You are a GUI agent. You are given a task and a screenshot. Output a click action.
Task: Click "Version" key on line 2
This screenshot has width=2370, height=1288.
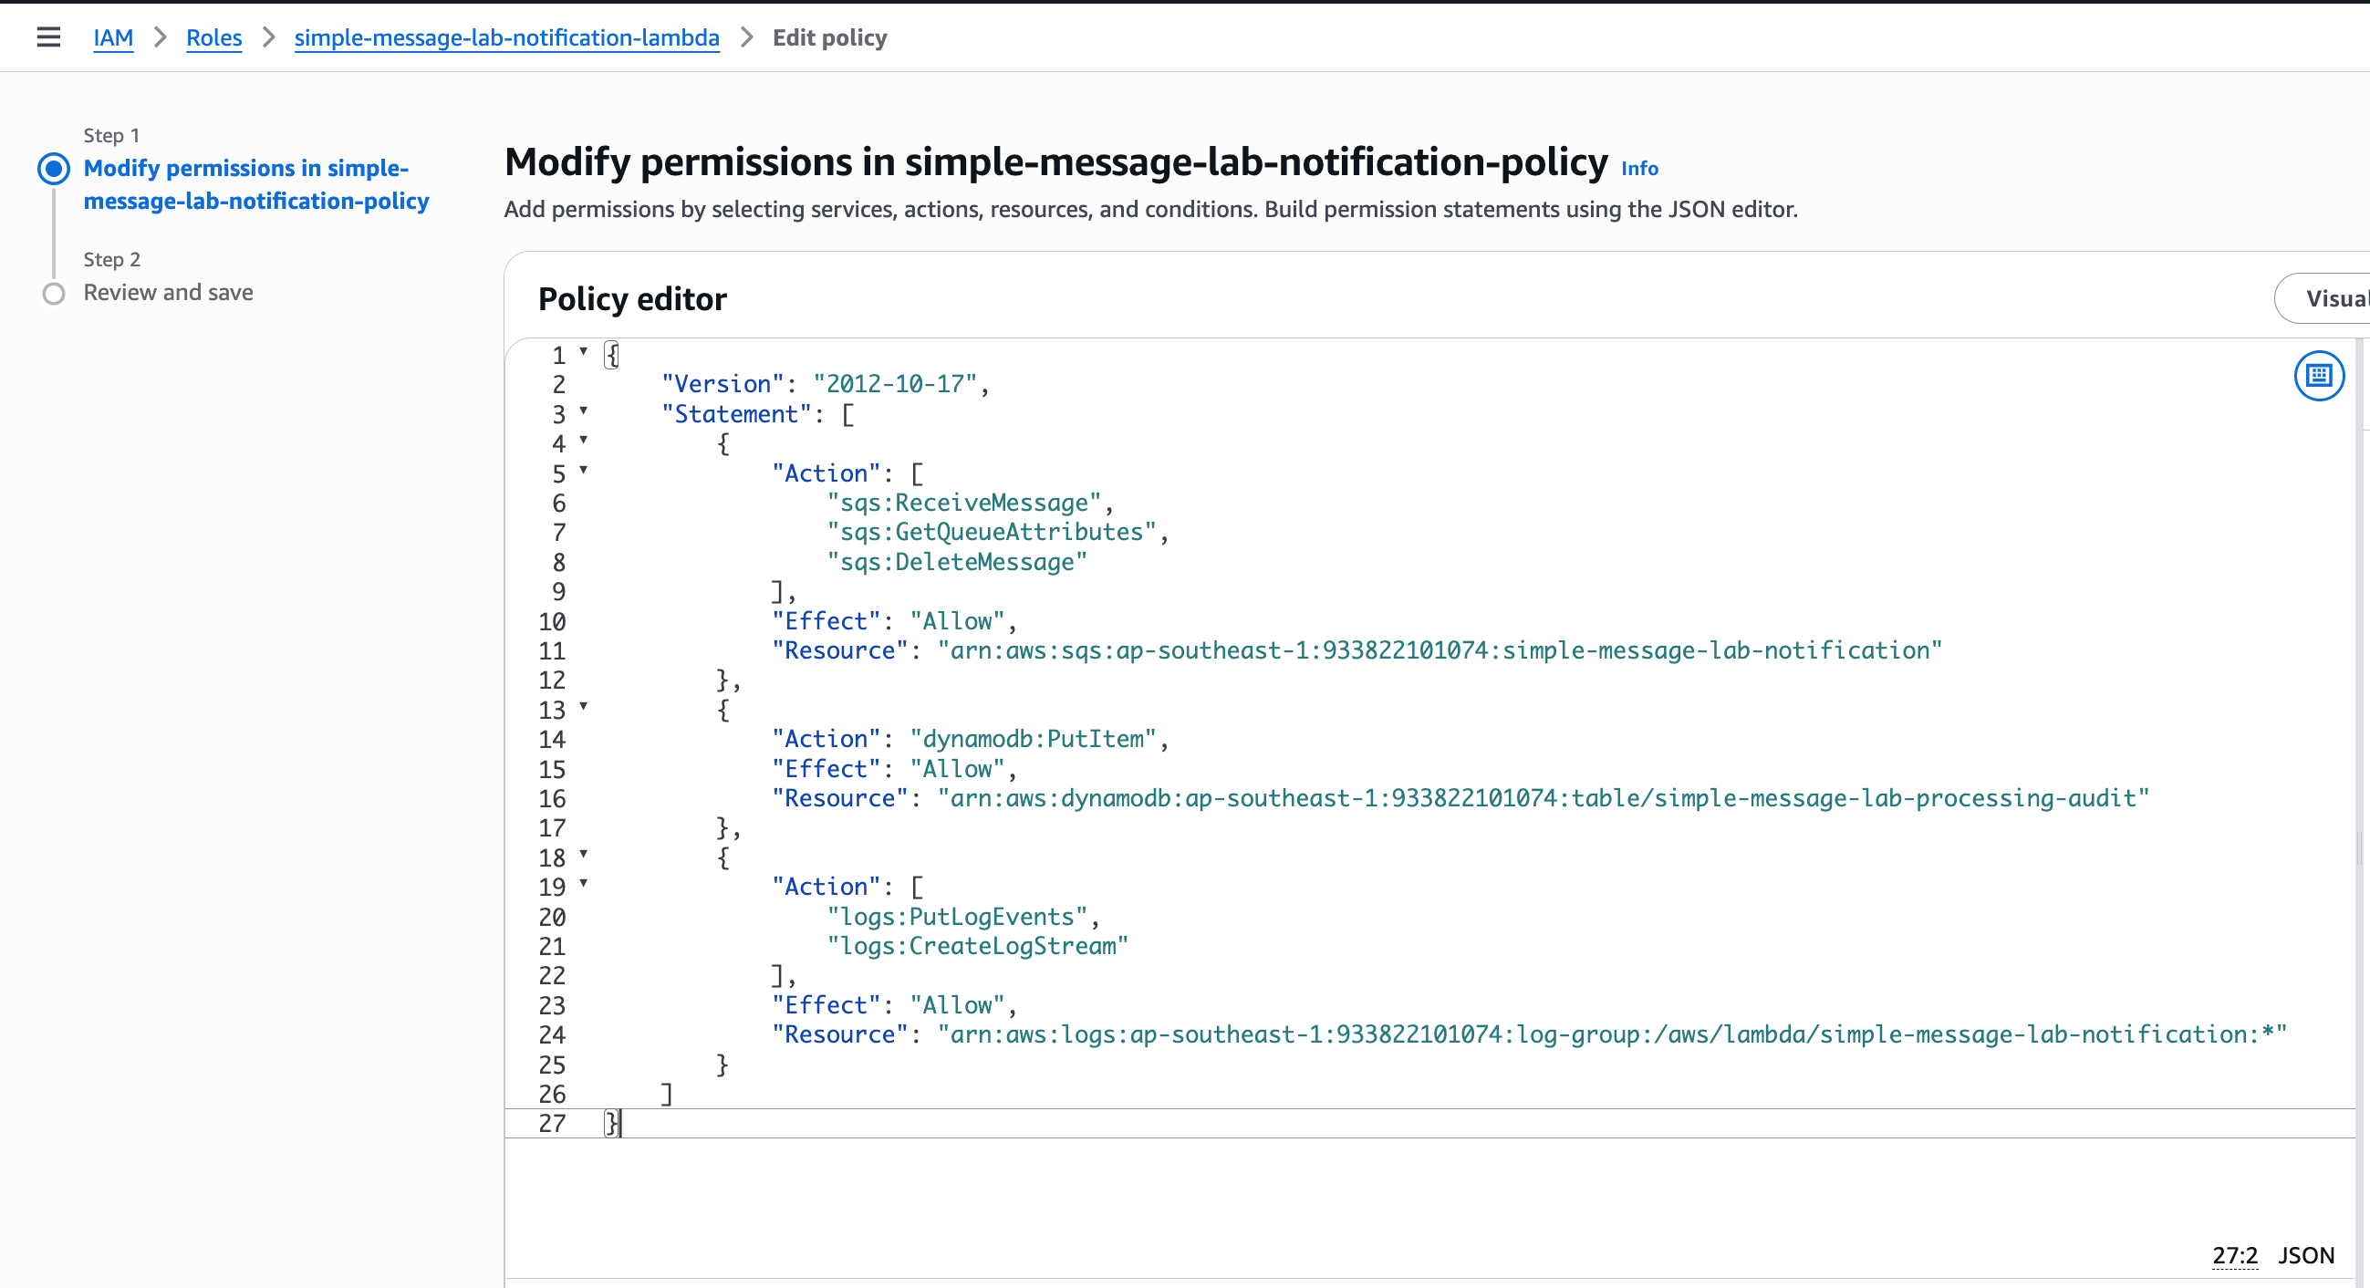[722, 385]
